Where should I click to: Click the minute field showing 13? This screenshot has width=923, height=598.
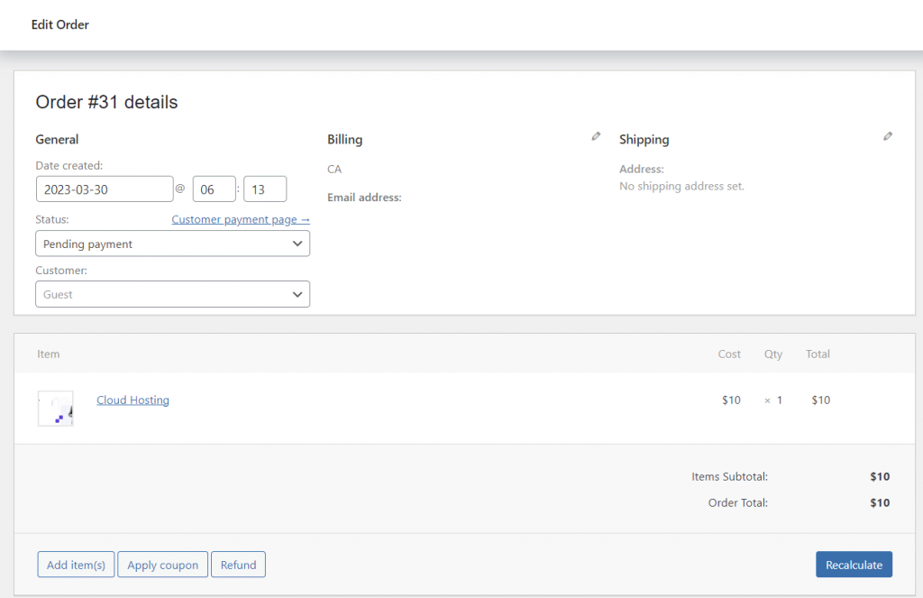(265, 189)
